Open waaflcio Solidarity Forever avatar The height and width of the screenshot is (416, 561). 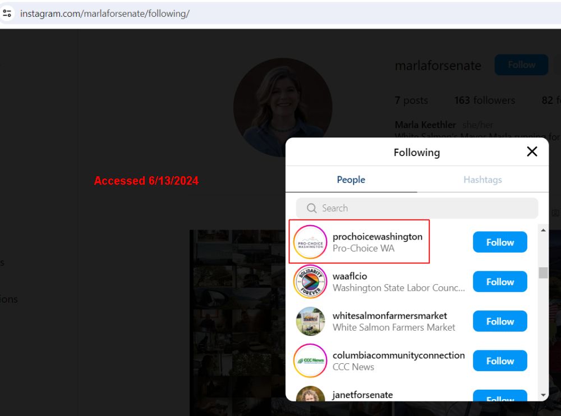310,282
